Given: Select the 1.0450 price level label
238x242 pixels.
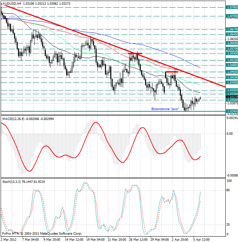Looking at the screenshot, I should pos(232,72).
